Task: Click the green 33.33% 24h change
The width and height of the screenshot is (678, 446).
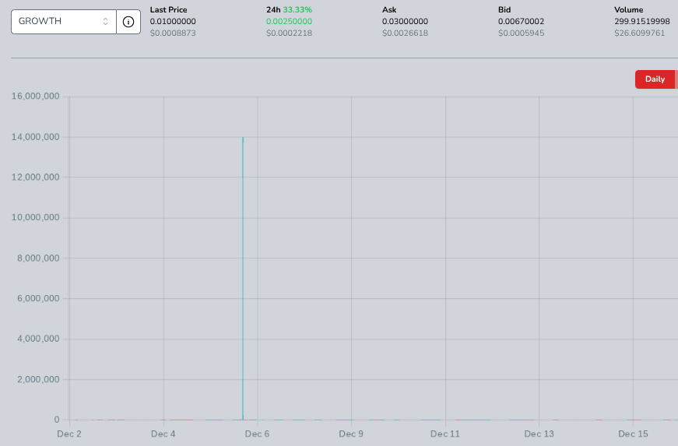Action: 297,9
